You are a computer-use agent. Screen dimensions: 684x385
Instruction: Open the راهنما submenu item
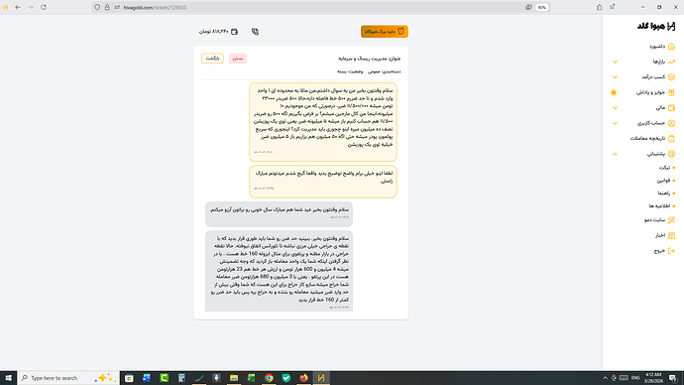[664, 192]
